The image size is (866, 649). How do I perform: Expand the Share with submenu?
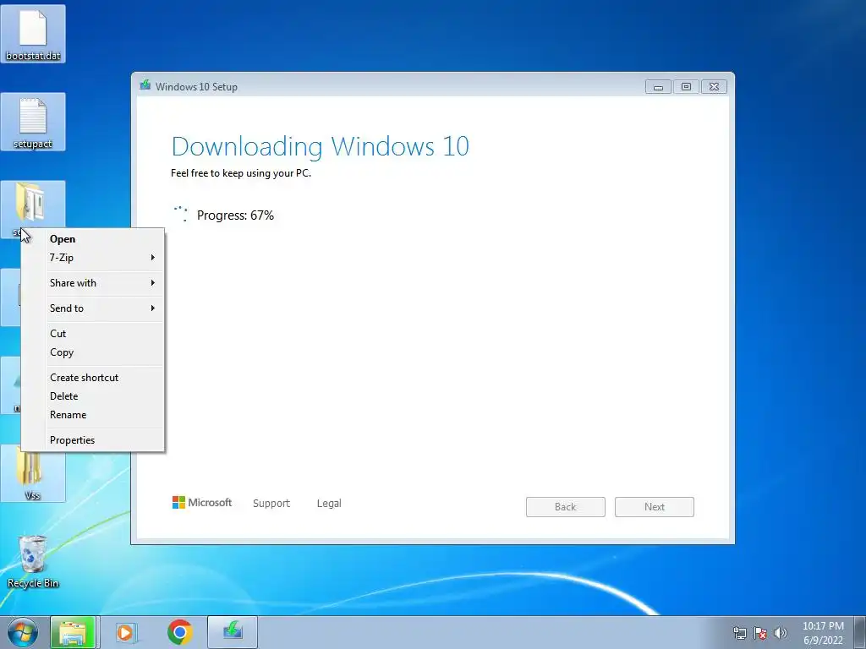coord(92,283)
